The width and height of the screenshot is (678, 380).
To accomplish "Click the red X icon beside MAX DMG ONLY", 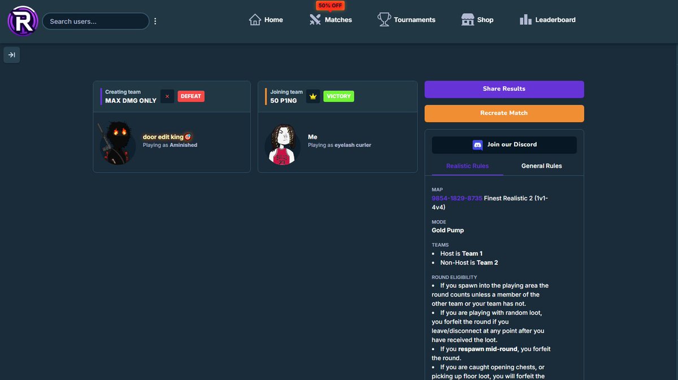I will click(167, 97).
